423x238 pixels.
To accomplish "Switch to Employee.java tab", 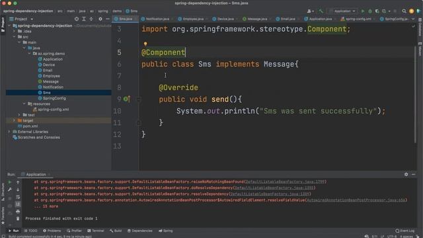I will [x=191, y=19].
